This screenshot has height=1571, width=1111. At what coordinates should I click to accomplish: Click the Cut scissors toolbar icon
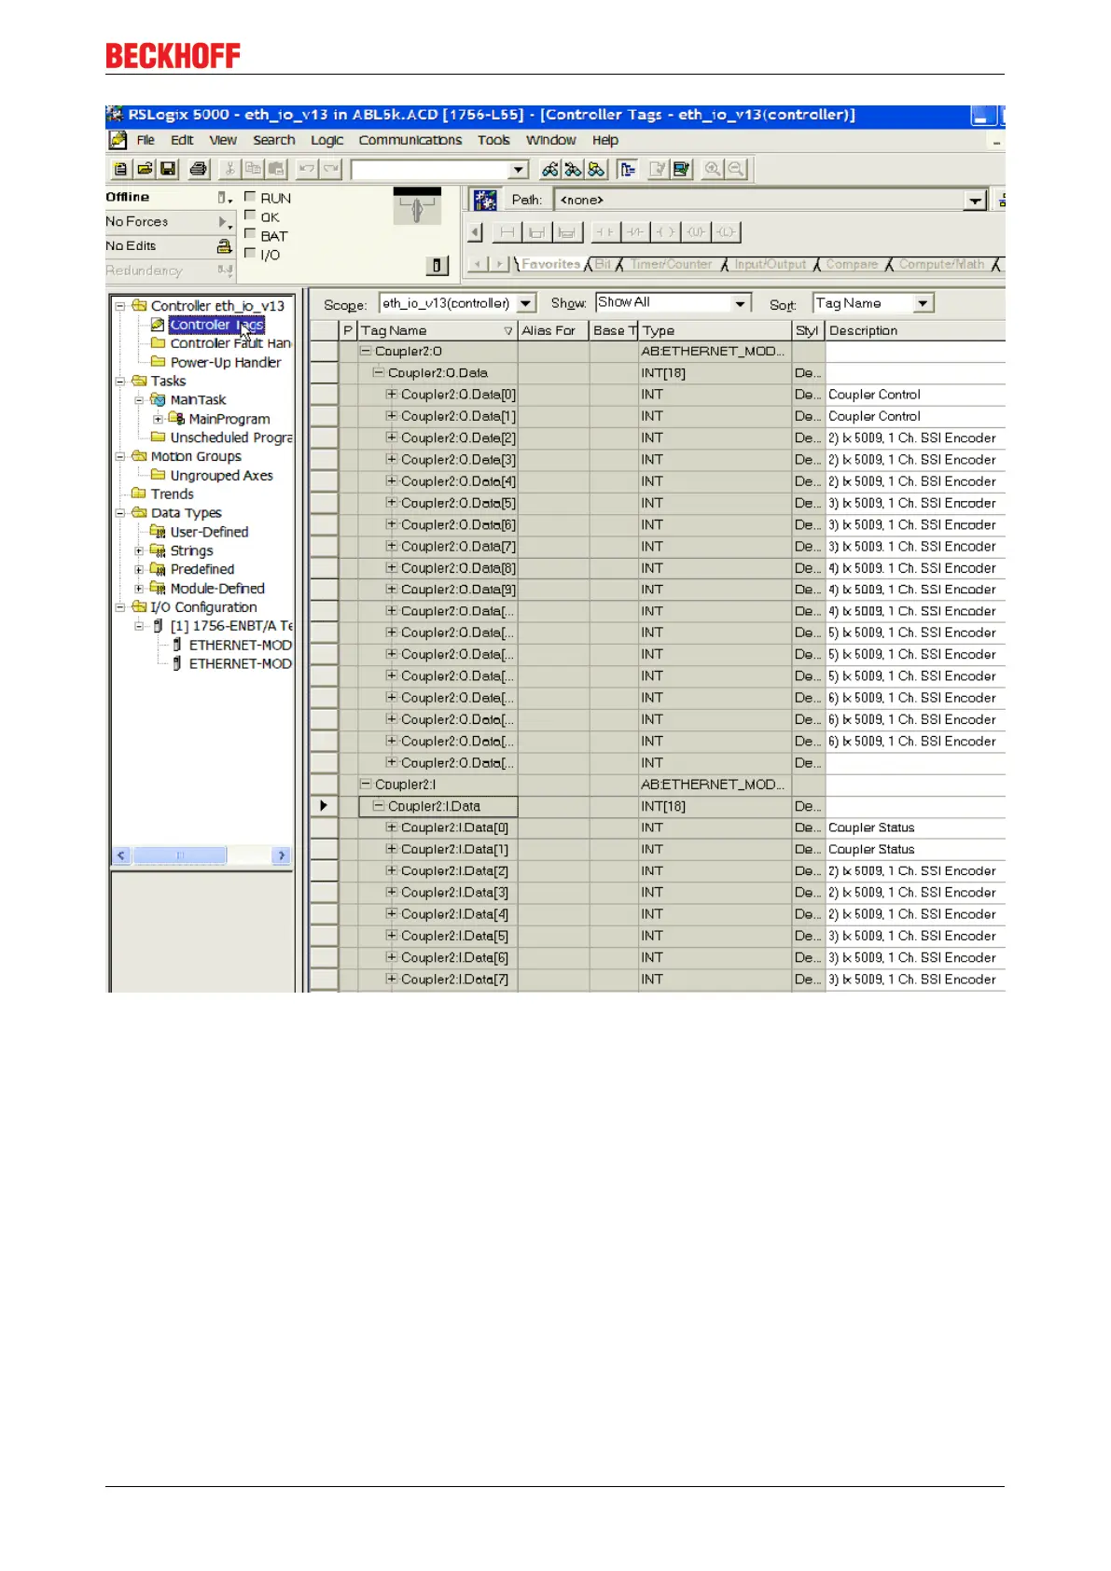pyautogui.click(x=229, y=169)
